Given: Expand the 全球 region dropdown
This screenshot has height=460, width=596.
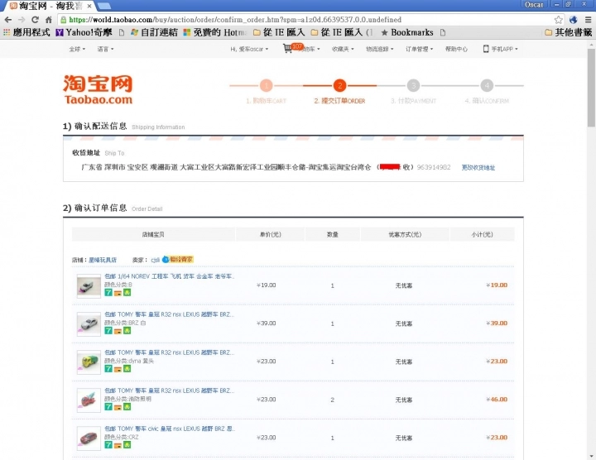Looking at the screenshot, I should [x=77, y=49].
